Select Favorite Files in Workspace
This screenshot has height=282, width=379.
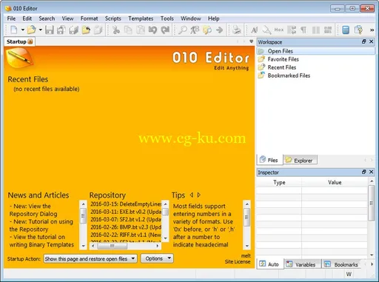tap(283, 59)
